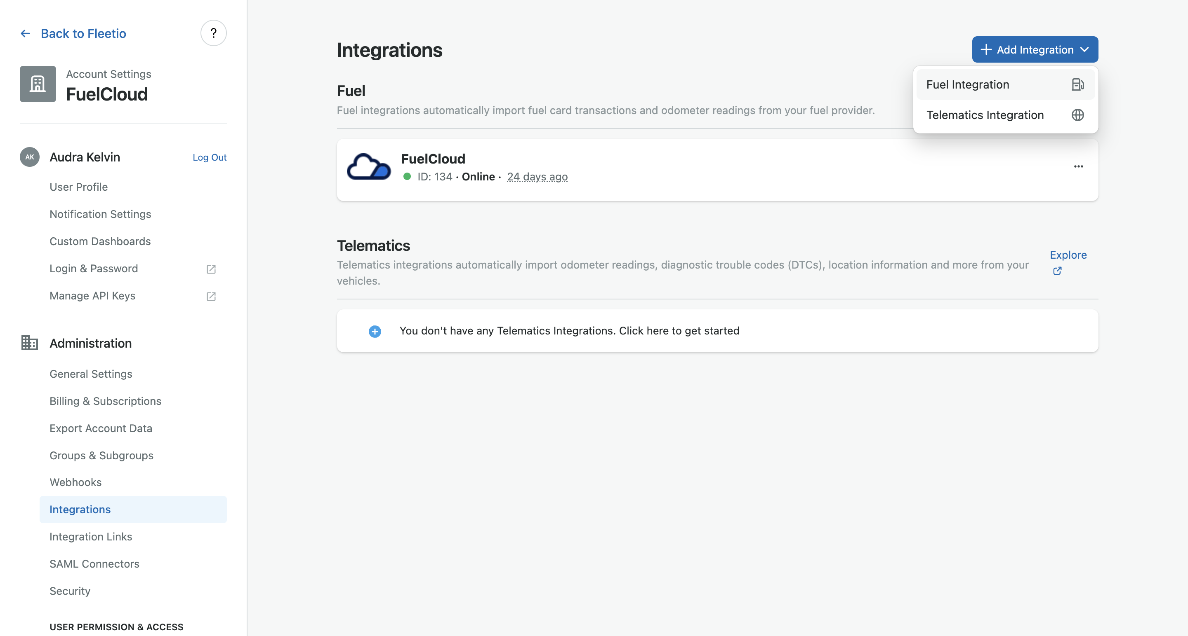
Task: Click the blue plus icon for Telematics
Action: [x=375, y=331]
